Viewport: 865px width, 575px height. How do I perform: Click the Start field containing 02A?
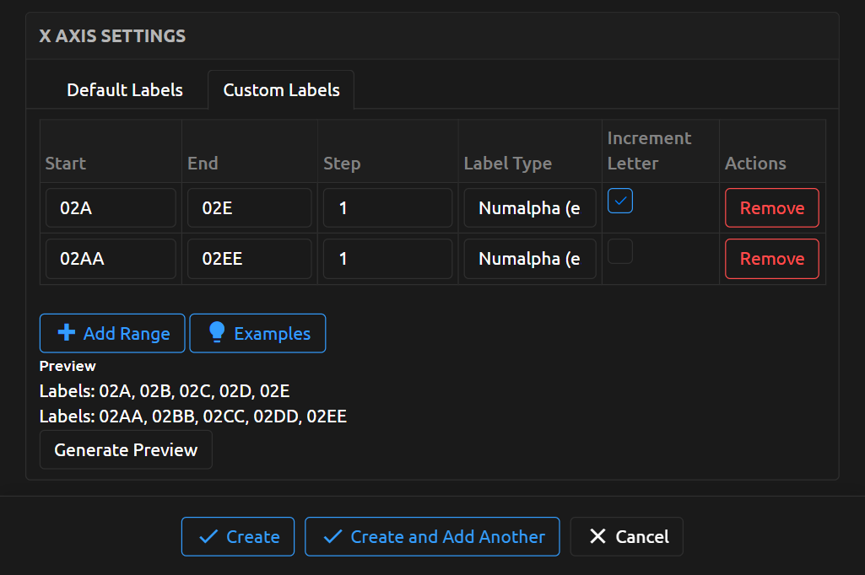(x=111, y=207)
